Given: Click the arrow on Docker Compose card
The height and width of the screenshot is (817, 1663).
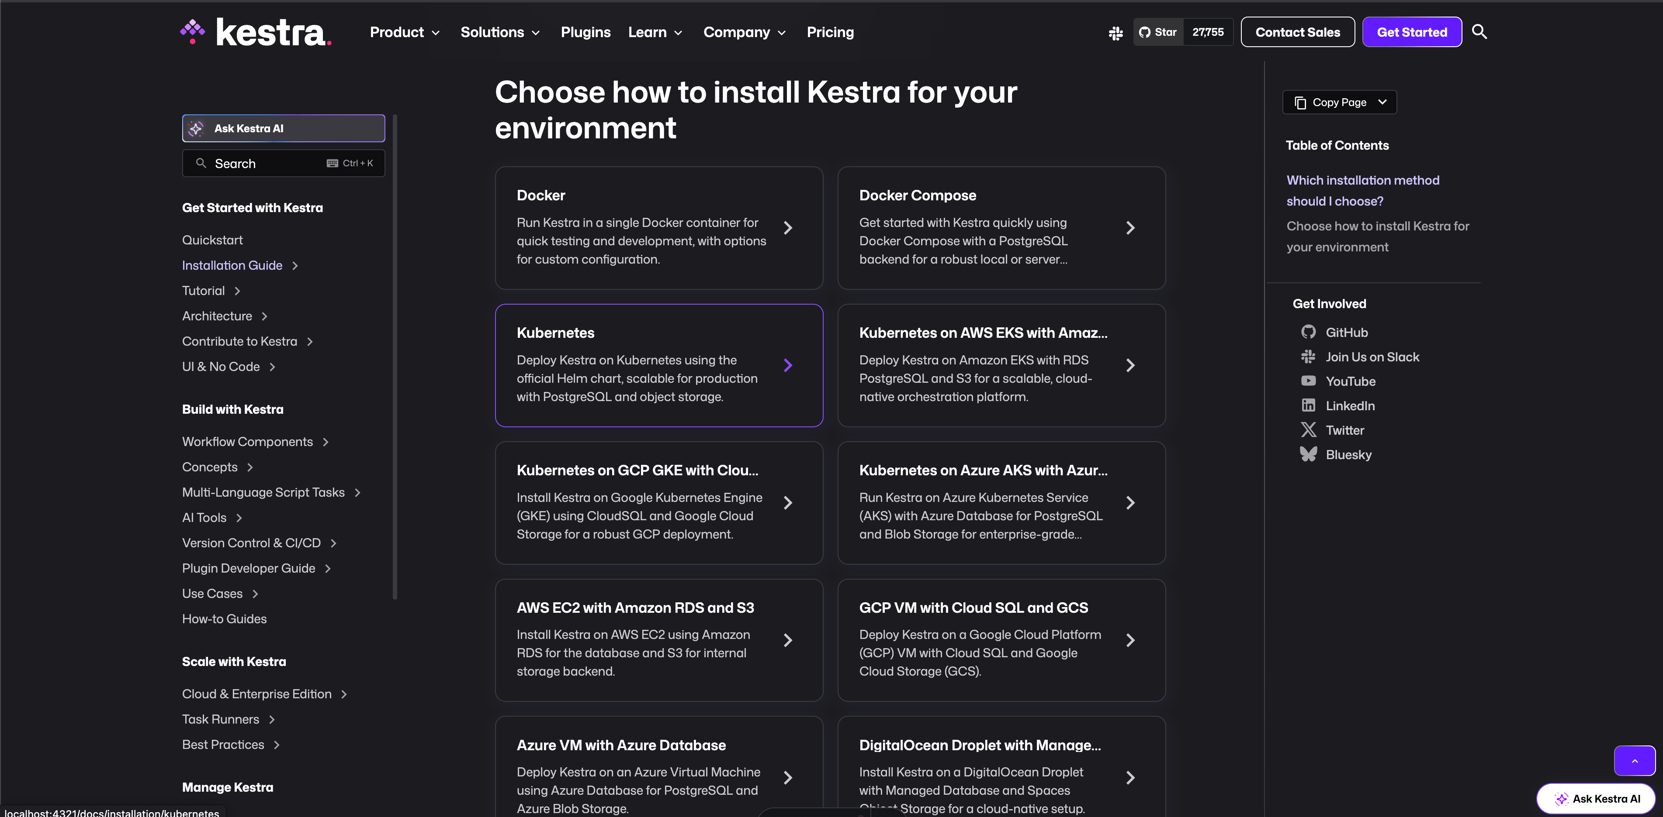Looking at the screenshot, I should (1130, 228).
